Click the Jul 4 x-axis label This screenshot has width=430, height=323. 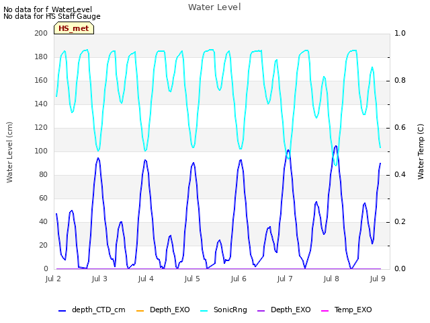tap(146, 279)
